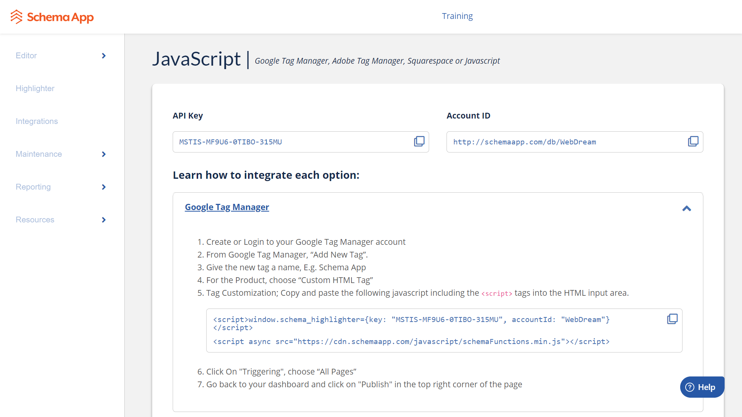742x417 pixels.
Task: Click the Google Tag Manager heading link
Action: click(x=227, y=207)
